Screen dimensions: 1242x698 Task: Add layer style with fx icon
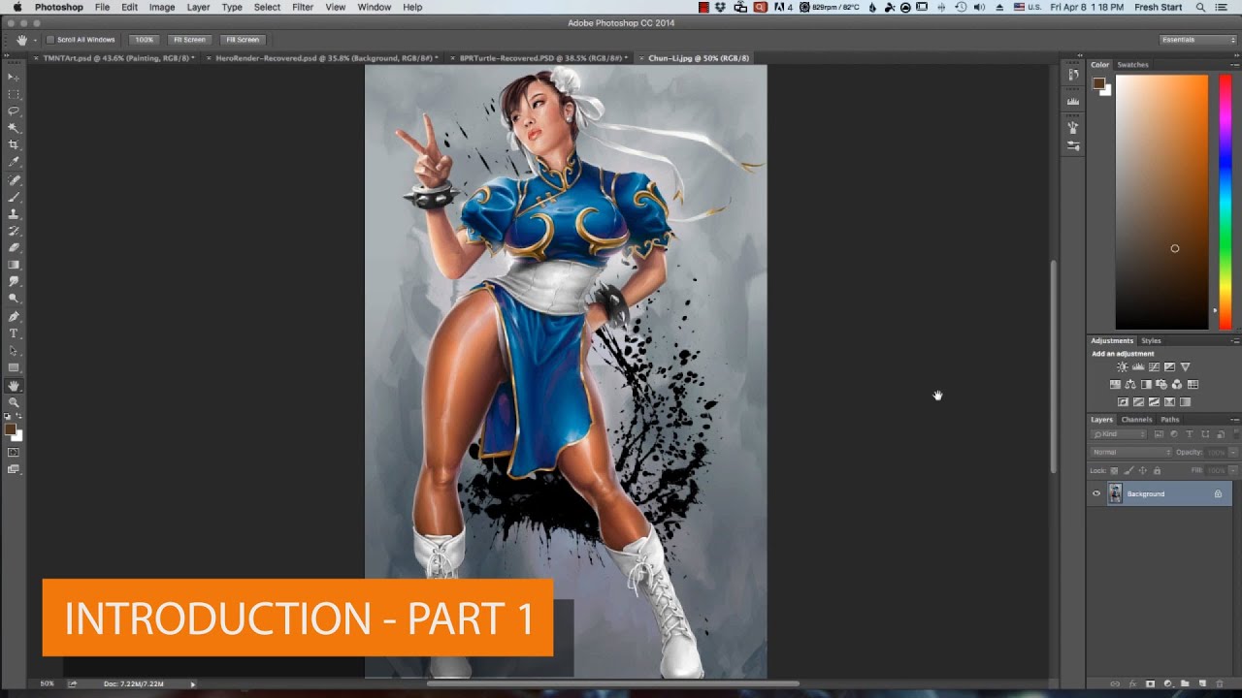[1132, 683]
